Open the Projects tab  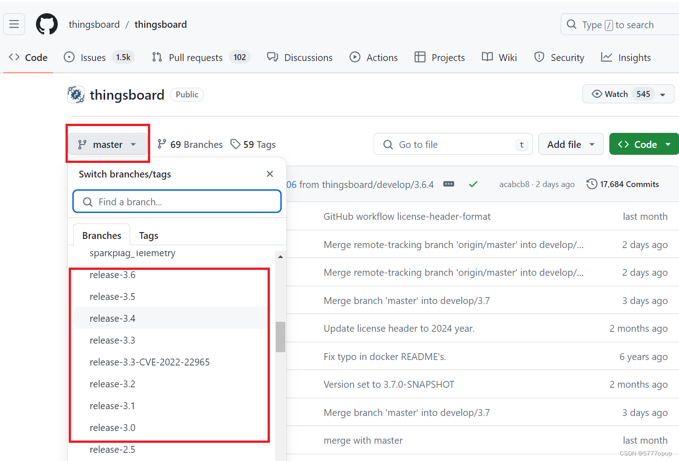[440, 57]
